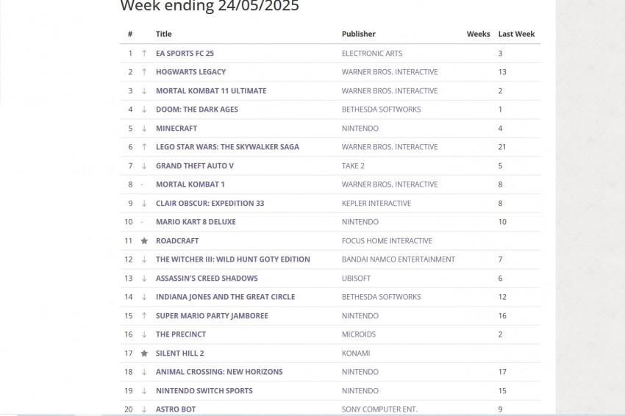Click the Publisher column header
The height and width of the screenshot is (416, 625).
click(x=358, y=34)
